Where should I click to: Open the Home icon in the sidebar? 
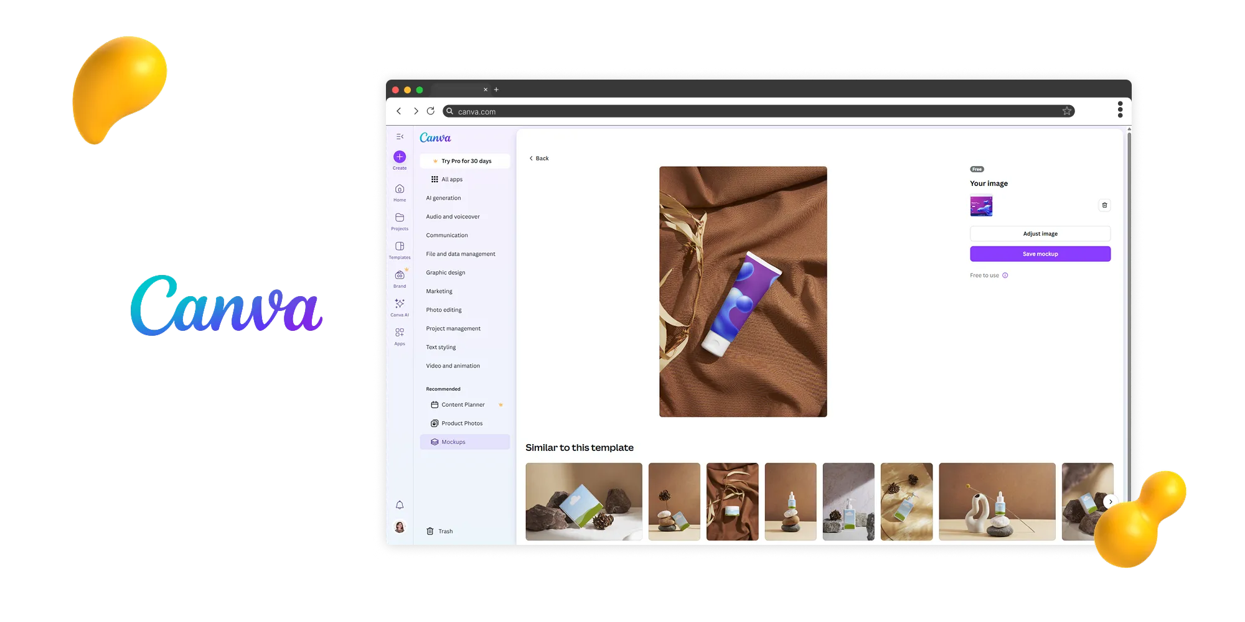(x=399, y=190)
